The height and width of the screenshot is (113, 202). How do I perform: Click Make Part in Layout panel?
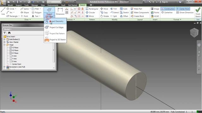coord(136,9)
